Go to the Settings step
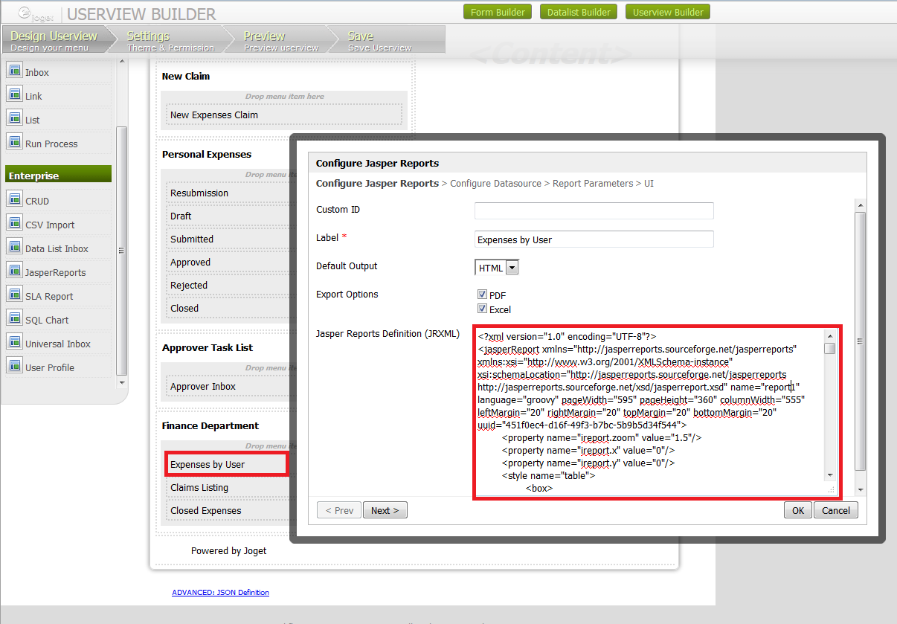 170,40
